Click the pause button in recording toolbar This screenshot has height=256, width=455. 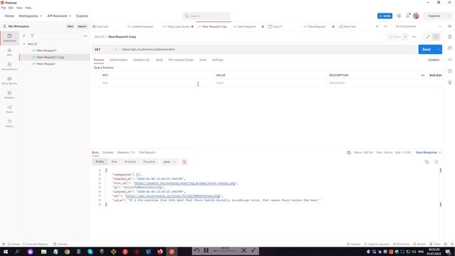pyautogui.click(x=206, y=250)
